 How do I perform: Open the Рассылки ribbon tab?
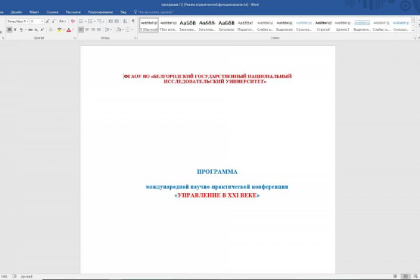click(73, 12)
